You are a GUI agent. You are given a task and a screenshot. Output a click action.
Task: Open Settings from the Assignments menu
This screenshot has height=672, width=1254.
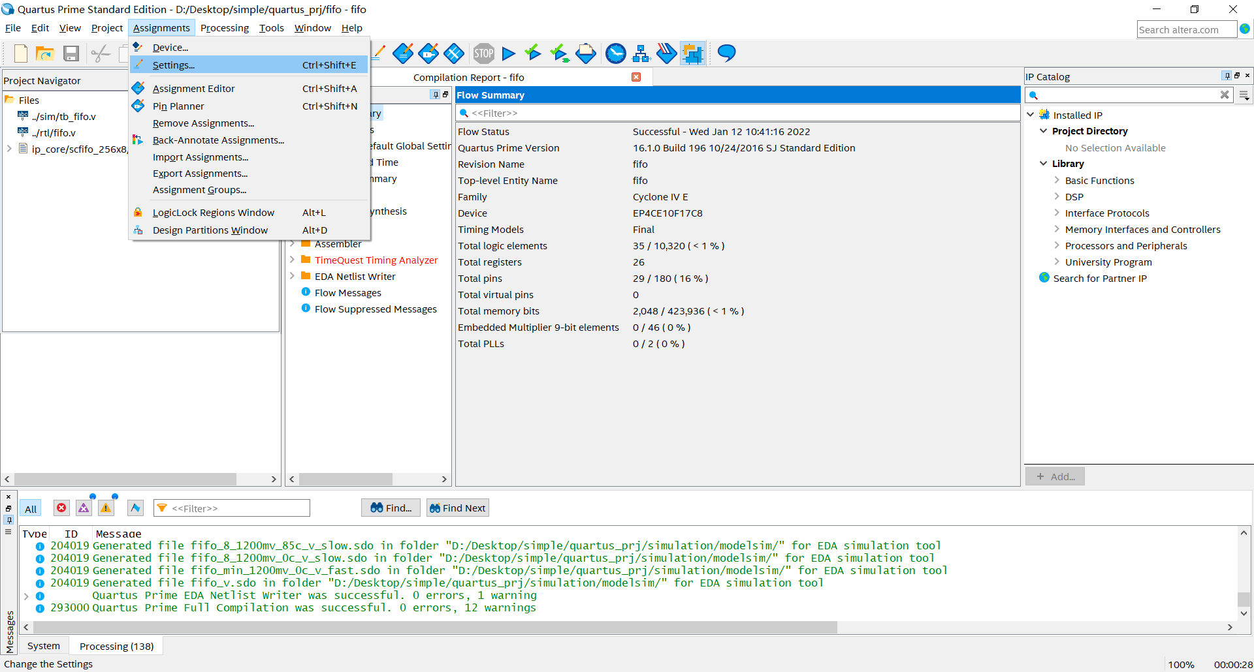(x=174, y=65)
